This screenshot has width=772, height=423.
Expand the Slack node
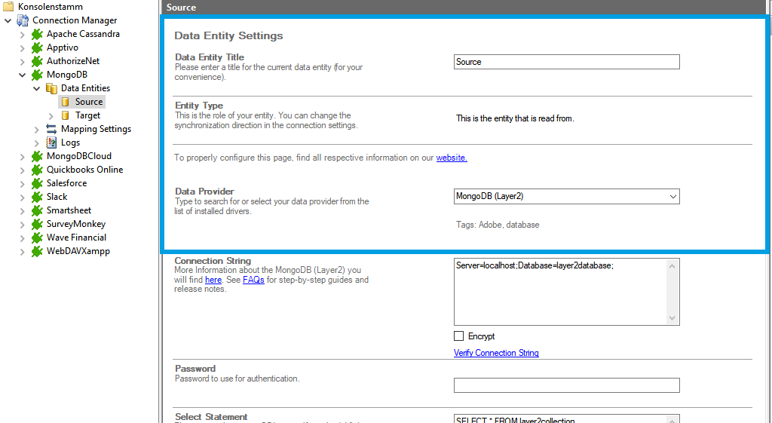22,197
